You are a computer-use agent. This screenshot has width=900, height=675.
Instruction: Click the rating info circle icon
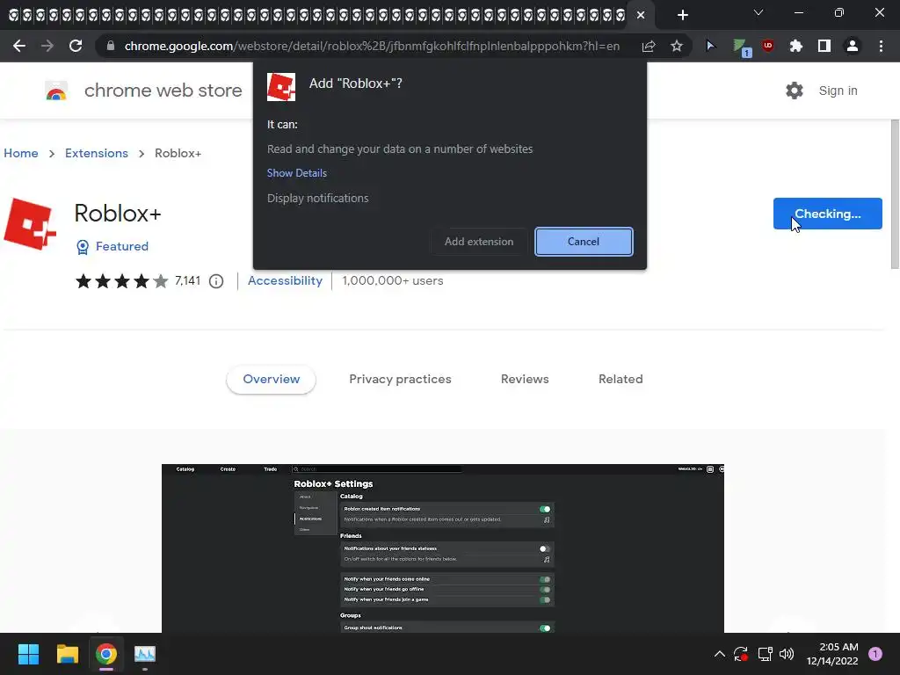click(x=216, y=281)
